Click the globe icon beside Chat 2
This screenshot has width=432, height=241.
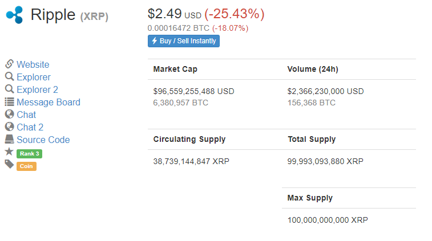click(x=9, y=126)
